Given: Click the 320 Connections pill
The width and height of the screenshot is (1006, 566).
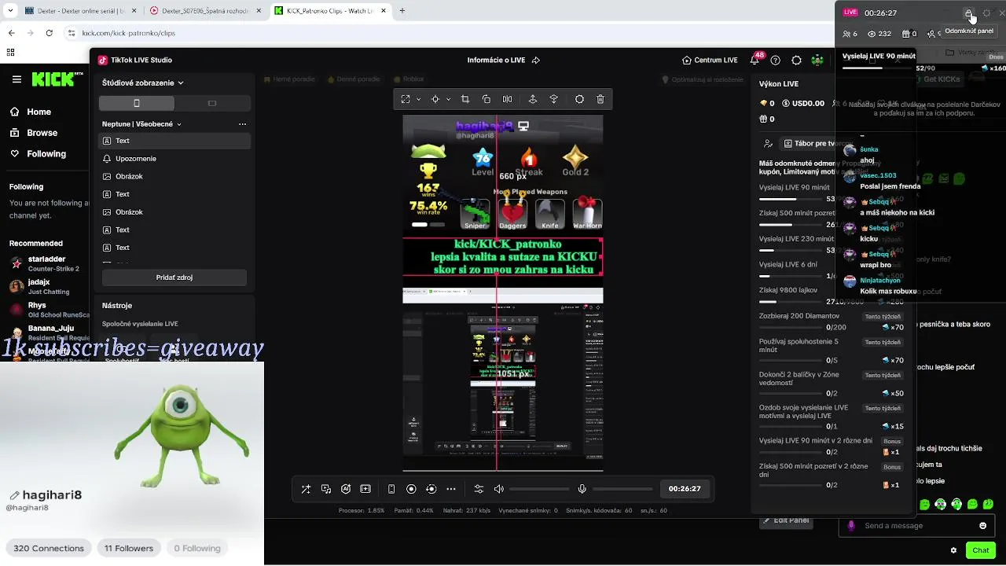Looking at the screenshot, I should (49, 549).
